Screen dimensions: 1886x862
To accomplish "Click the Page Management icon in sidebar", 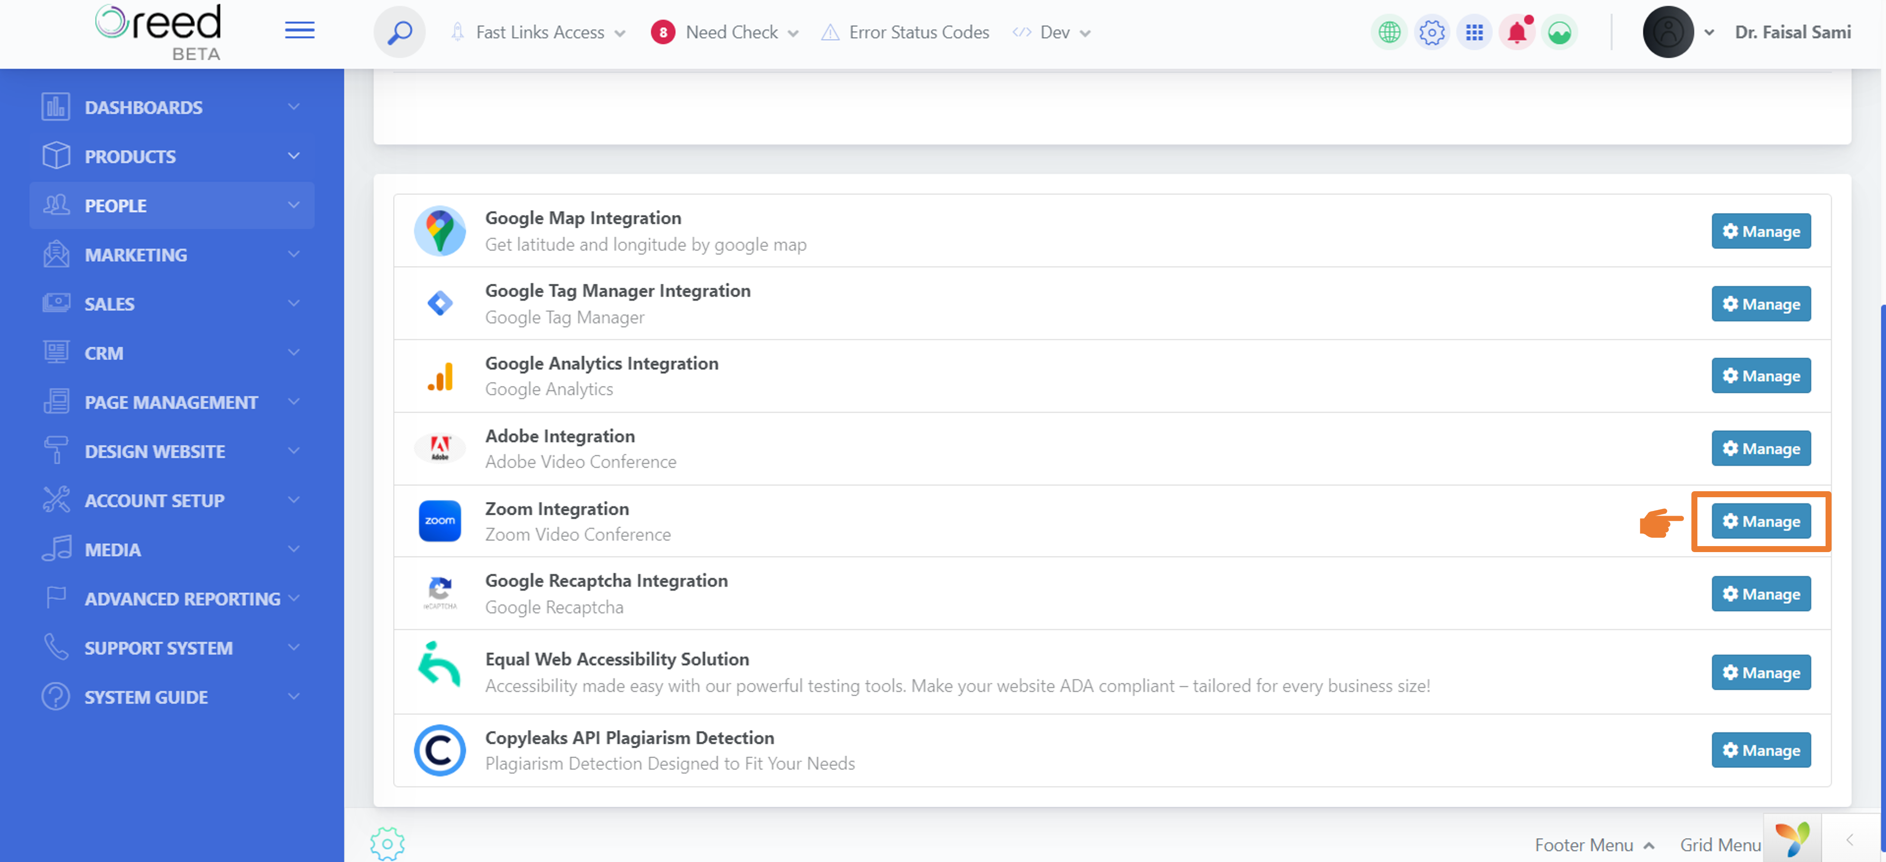I will 56,401.
